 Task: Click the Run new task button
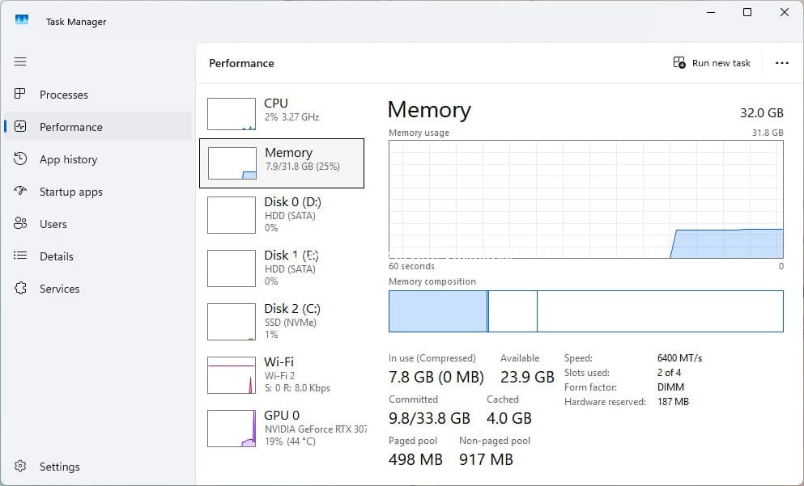713,63
